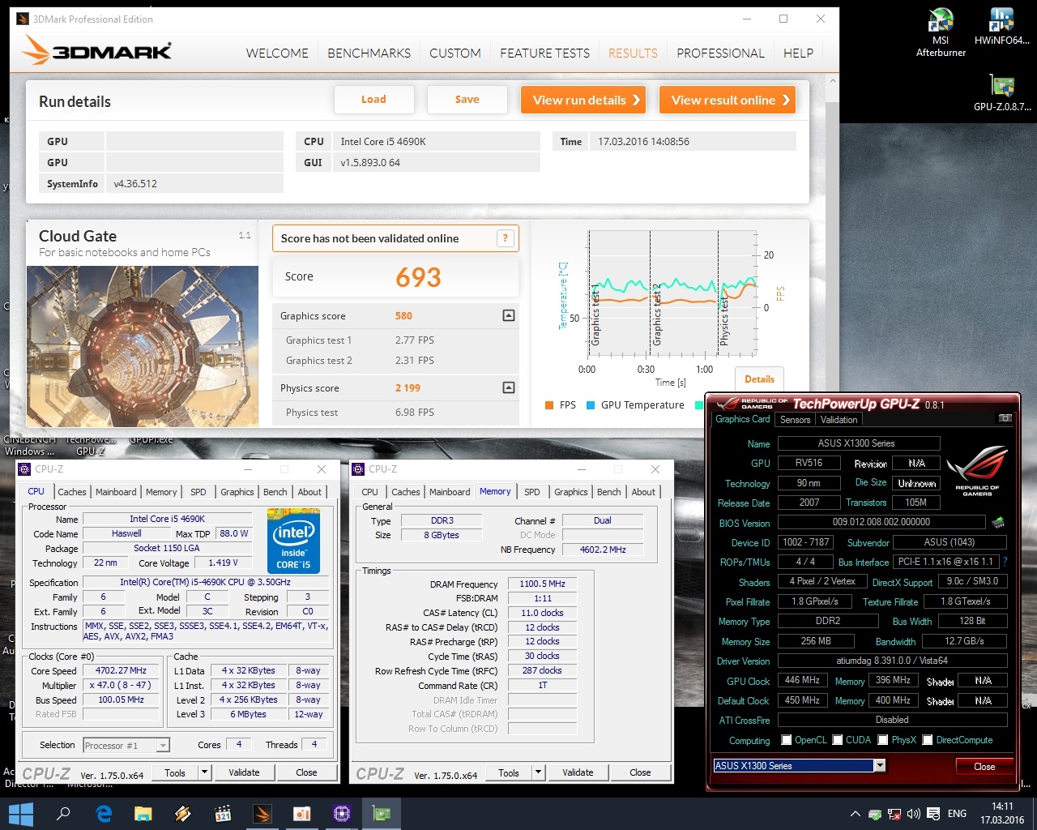
Task: Click the Core Speed value 4702.27 MHz
Action: tap(121, 670)
